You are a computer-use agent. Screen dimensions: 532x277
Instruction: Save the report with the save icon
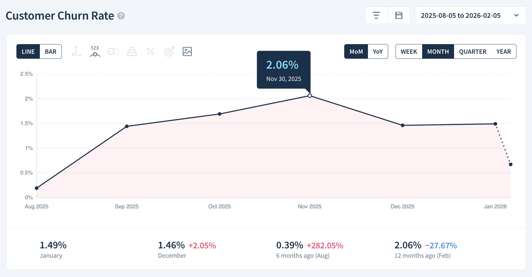(398, 15)
